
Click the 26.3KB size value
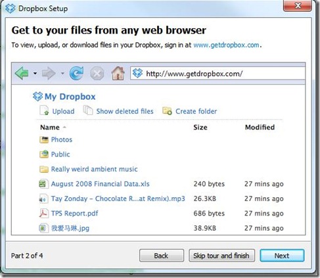204,198
